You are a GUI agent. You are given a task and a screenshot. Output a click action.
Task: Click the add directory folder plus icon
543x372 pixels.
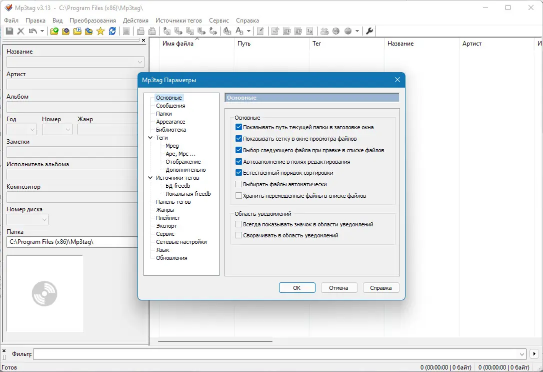coord(65,31)
